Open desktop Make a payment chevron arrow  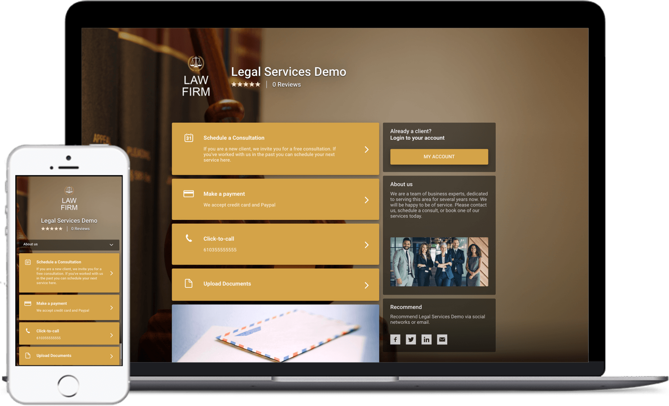[367, 200]
